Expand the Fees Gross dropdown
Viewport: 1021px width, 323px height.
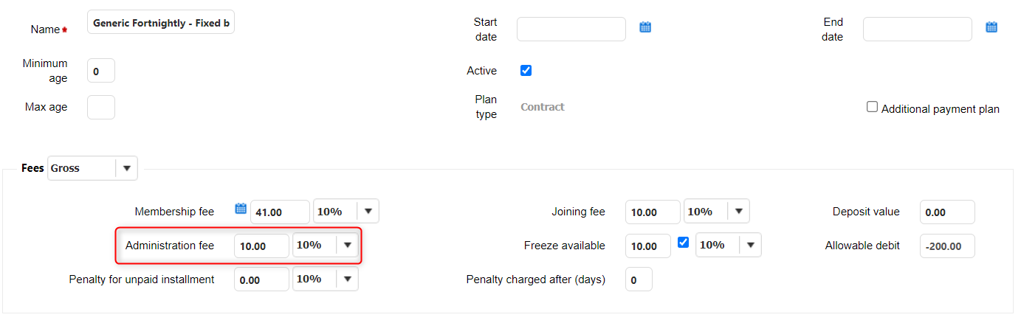126,168
